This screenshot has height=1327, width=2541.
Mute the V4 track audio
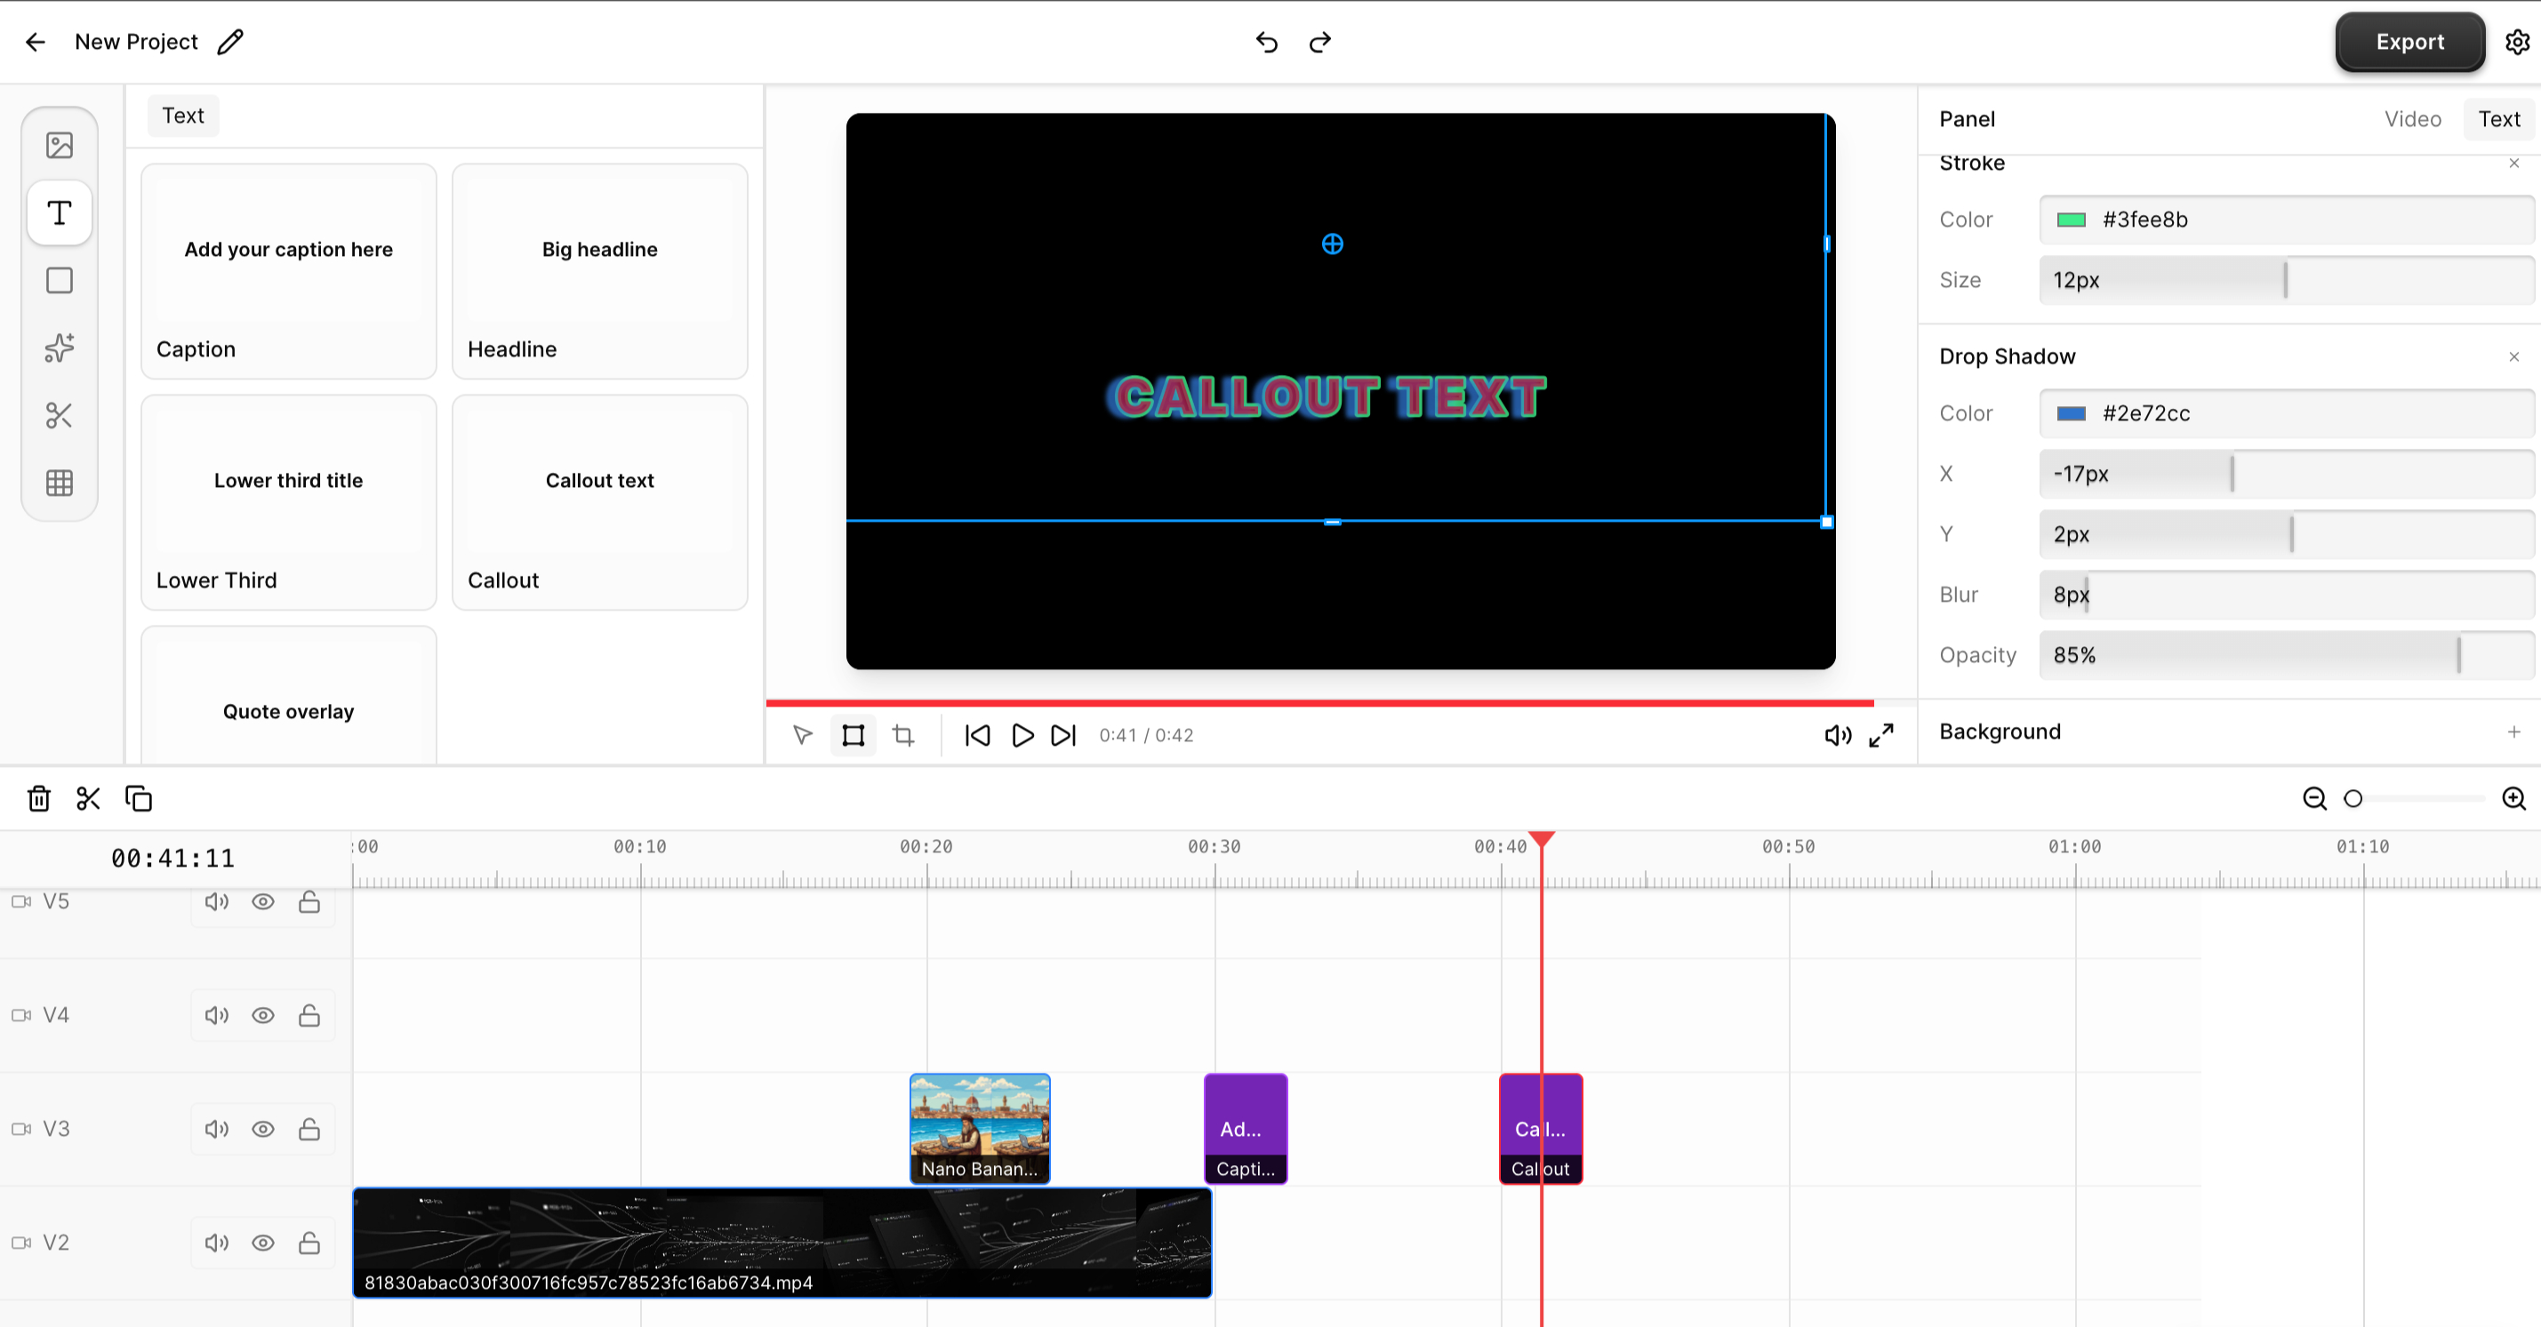coord(216,1014)
